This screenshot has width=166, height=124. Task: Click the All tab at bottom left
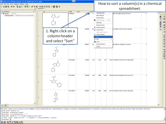point(2,105)
